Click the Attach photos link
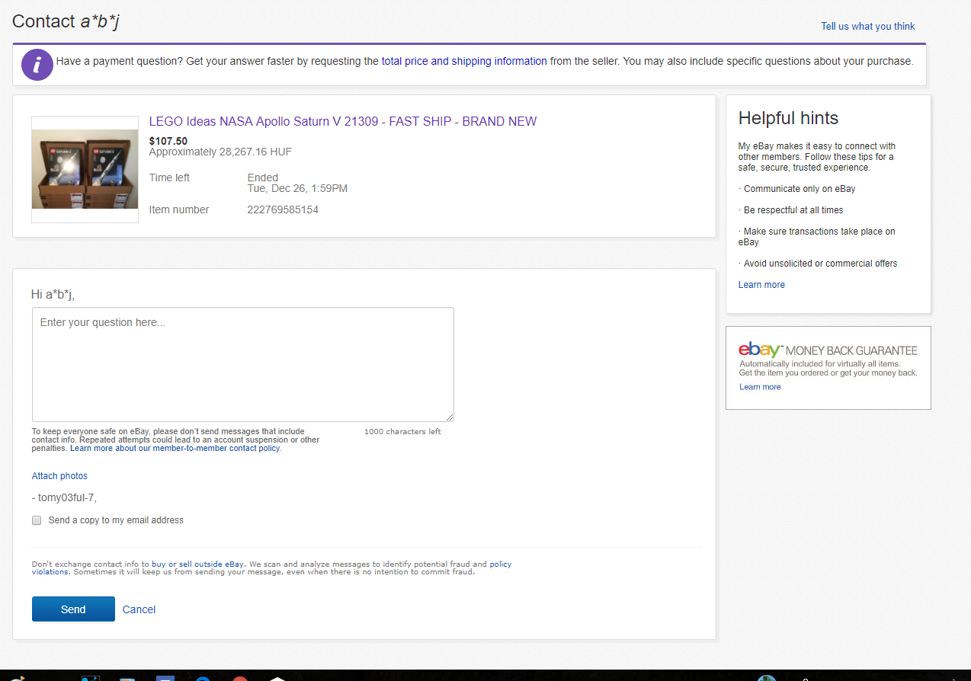This screenshot has width=971, height=681. [x=59, y=476]
